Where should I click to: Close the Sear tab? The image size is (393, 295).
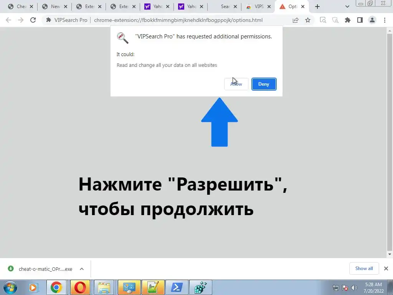(x=235, y=7)
